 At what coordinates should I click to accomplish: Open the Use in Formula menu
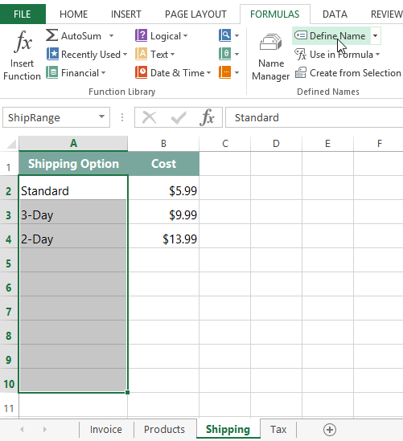[x=337, y=55]
